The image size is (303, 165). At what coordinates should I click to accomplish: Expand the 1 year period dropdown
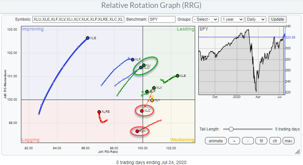[x=232, y=19]
